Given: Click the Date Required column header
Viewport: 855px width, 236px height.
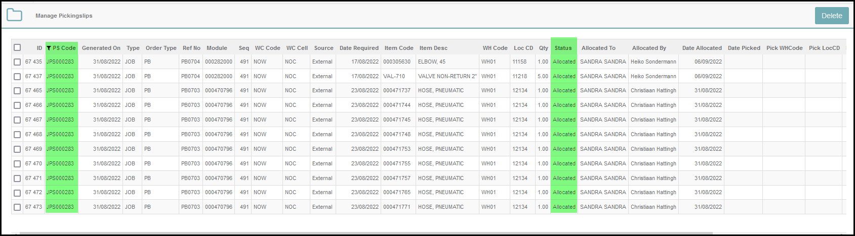Looking at the screenshot, I should tap(359, 48).
